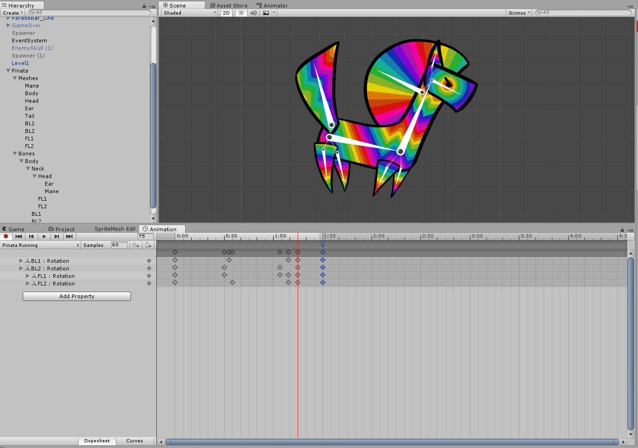
Task: Switch to the Curves view
Action: tap(135, 441)
